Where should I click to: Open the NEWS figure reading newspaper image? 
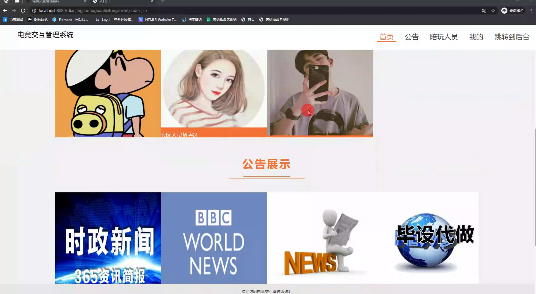coord(320,238)
